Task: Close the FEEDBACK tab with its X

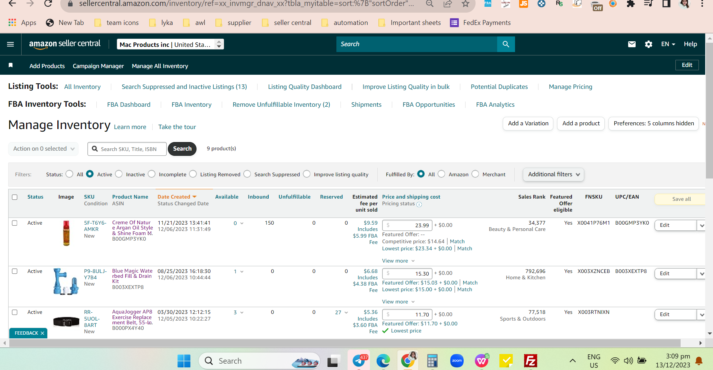Action: pos(42,333)
